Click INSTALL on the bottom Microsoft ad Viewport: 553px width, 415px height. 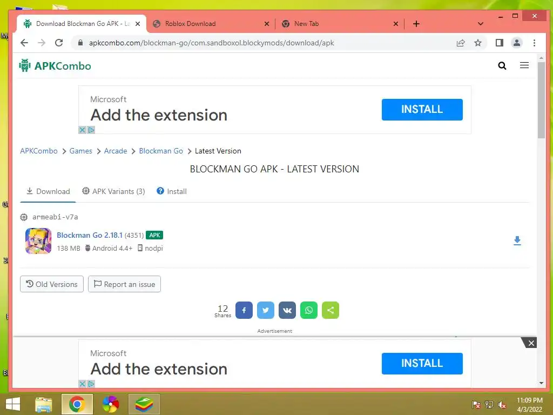click(422, 364)
